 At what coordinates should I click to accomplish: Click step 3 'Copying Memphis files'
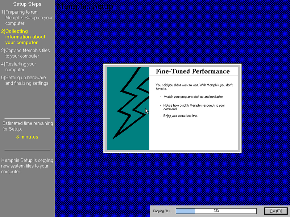click(x=25, y=53)
